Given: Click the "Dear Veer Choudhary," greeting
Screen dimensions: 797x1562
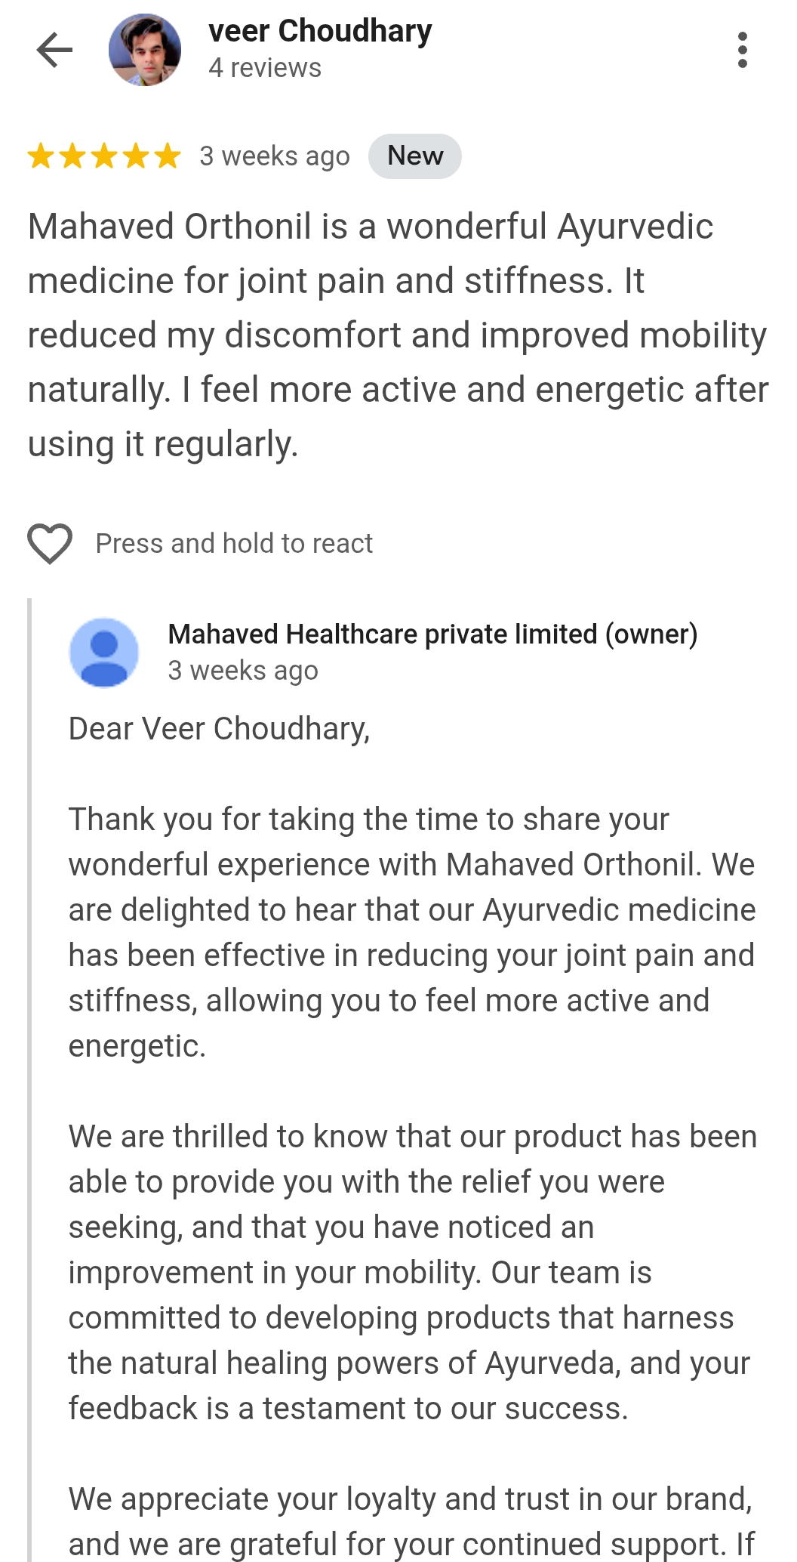Looking at the screenshot, I should coord(219,729).
